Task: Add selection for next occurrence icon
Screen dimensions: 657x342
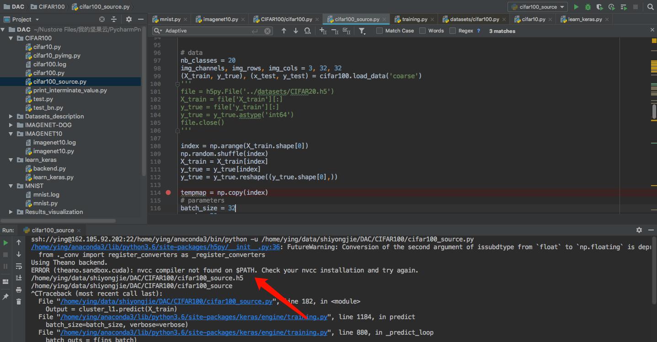Action: [323, 31]
